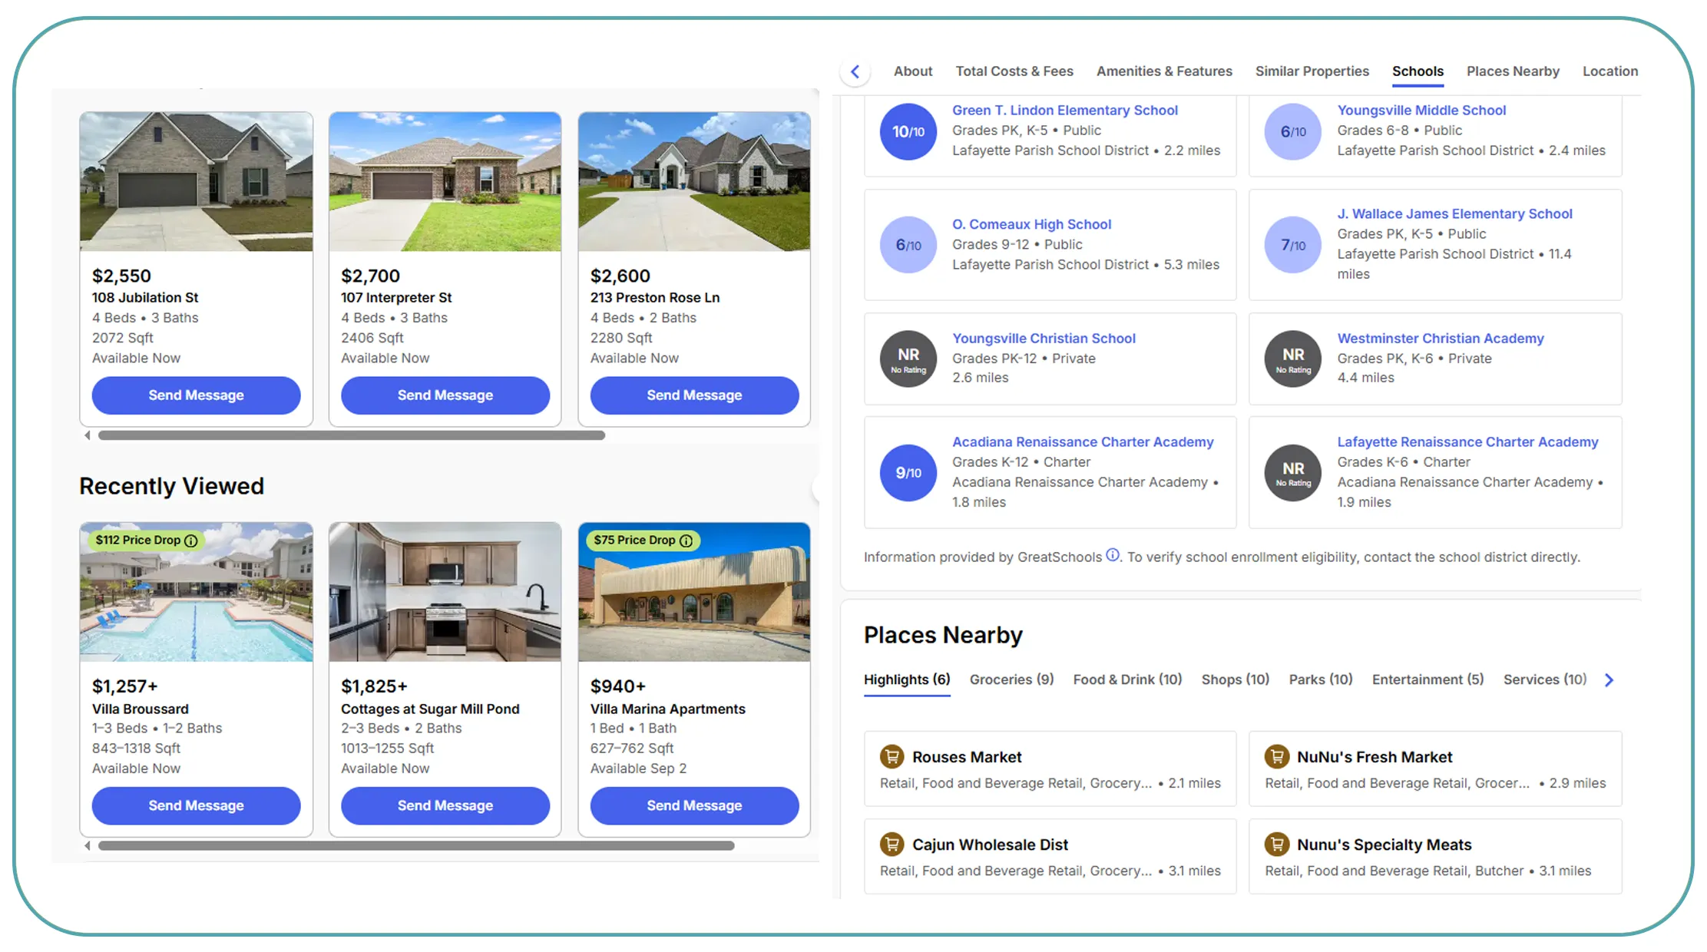Select the Highlights (6) filter tab

pos(907,679)
